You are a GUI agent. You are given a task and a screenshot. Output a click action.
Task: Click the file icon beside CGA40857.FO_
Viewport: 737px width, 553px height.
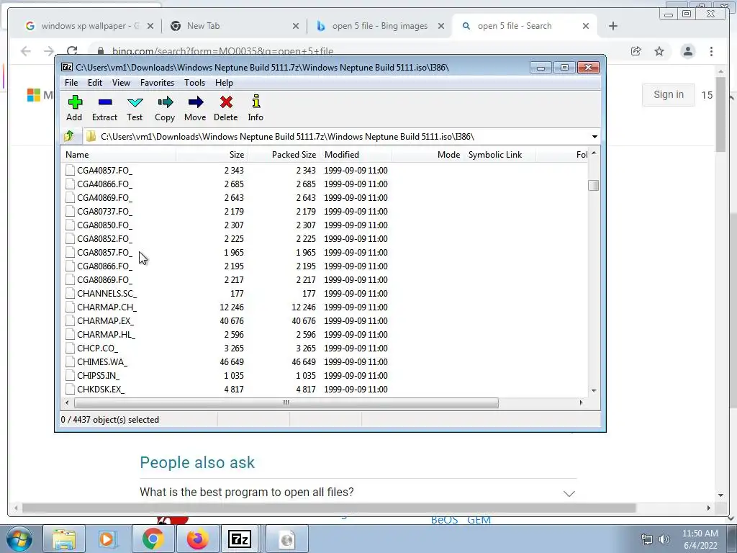coord(70,170)
